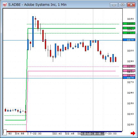Select the green 3325 price marker
The width and height of the screenshot is (138, 138).
(x=129, y=24)
